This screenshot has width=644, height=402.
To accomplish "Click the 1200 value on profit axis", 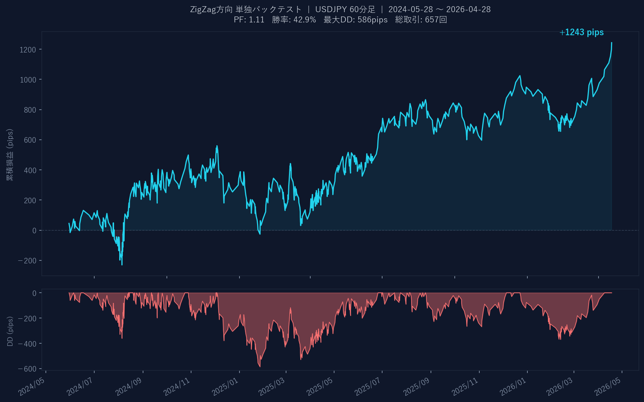I will click(28, 50).
